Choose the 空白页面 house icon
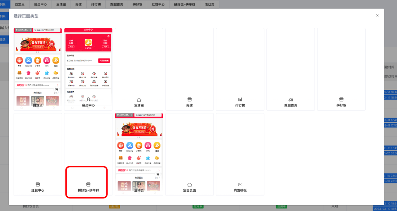Viewport: 397px width, 211px height. [190, 185]
